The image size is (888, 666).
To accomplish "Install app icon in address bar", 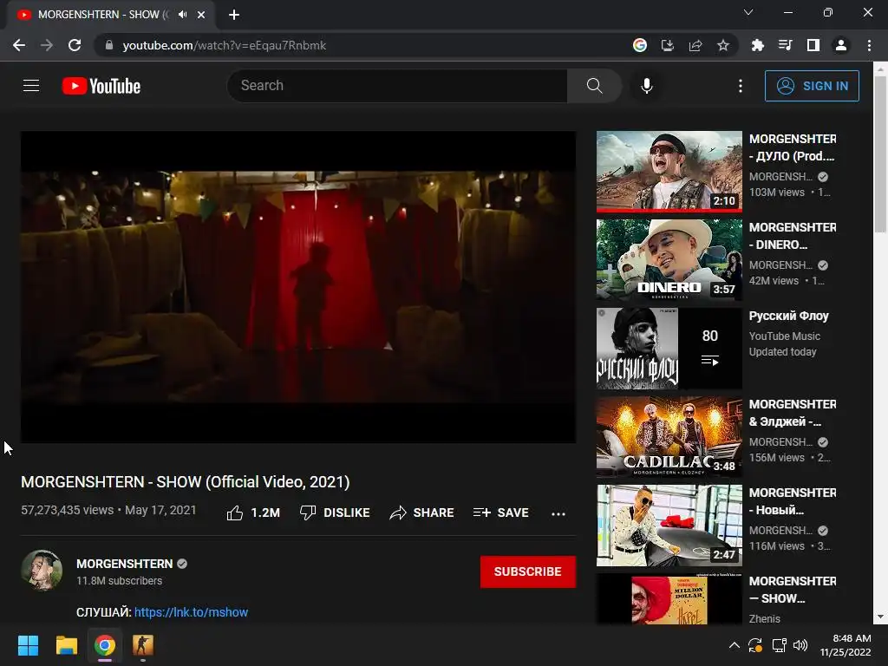I will [667, 45].
